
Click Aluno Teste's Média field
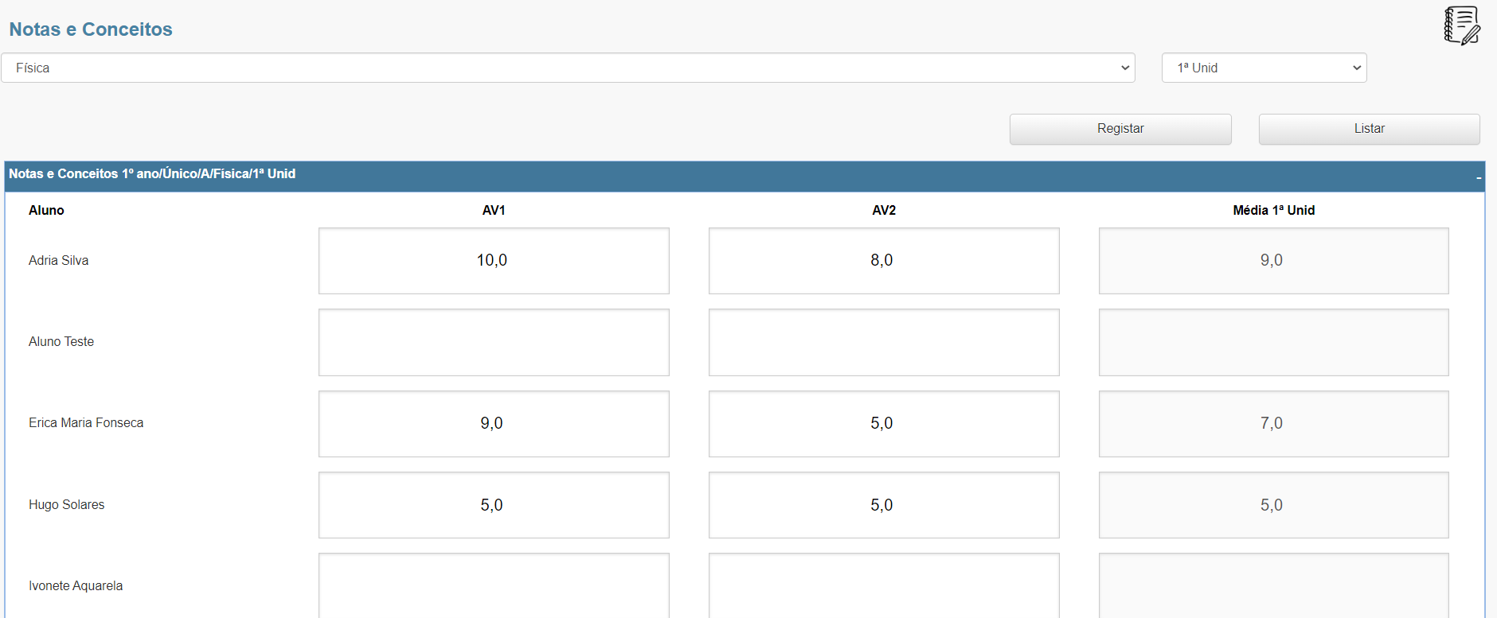coord(1273,342)
